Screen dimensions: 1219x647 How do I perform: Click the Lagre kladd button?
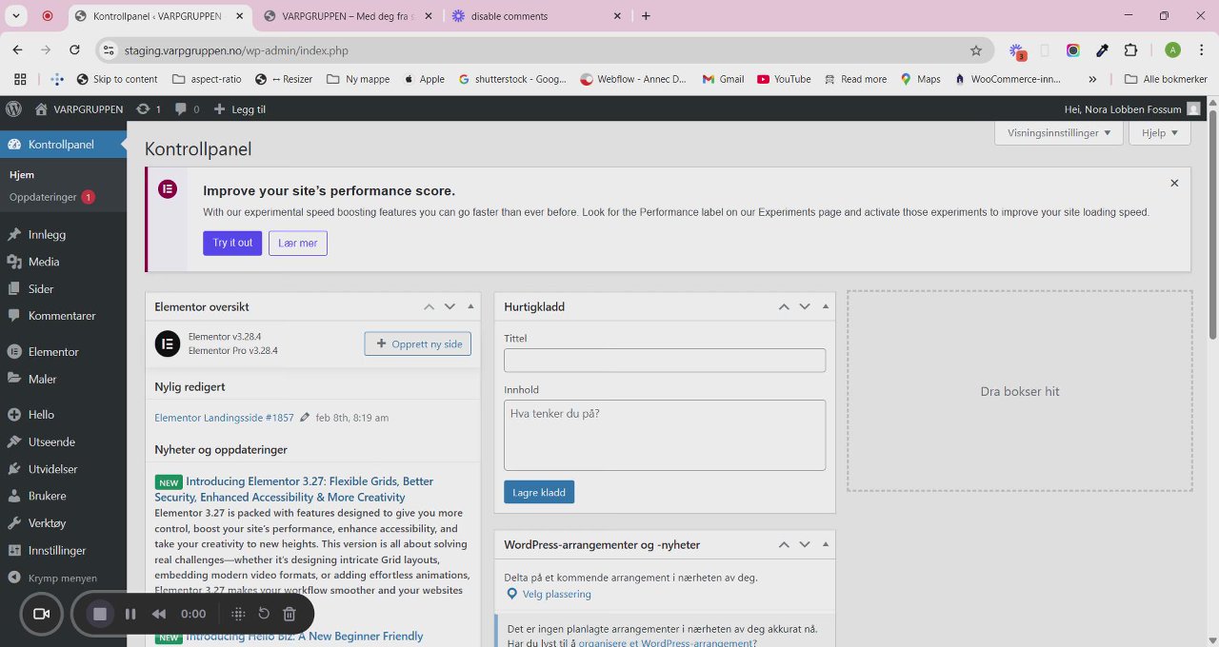pyautogui.click(x=539, y=492)
